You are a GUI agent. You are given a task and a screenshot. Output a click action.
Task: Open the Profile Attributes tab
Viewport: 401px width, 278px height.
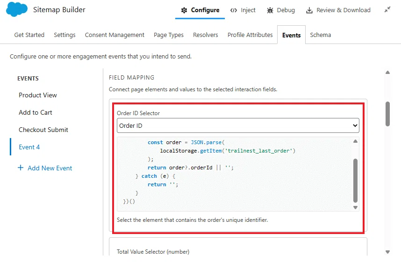point(250,35)
